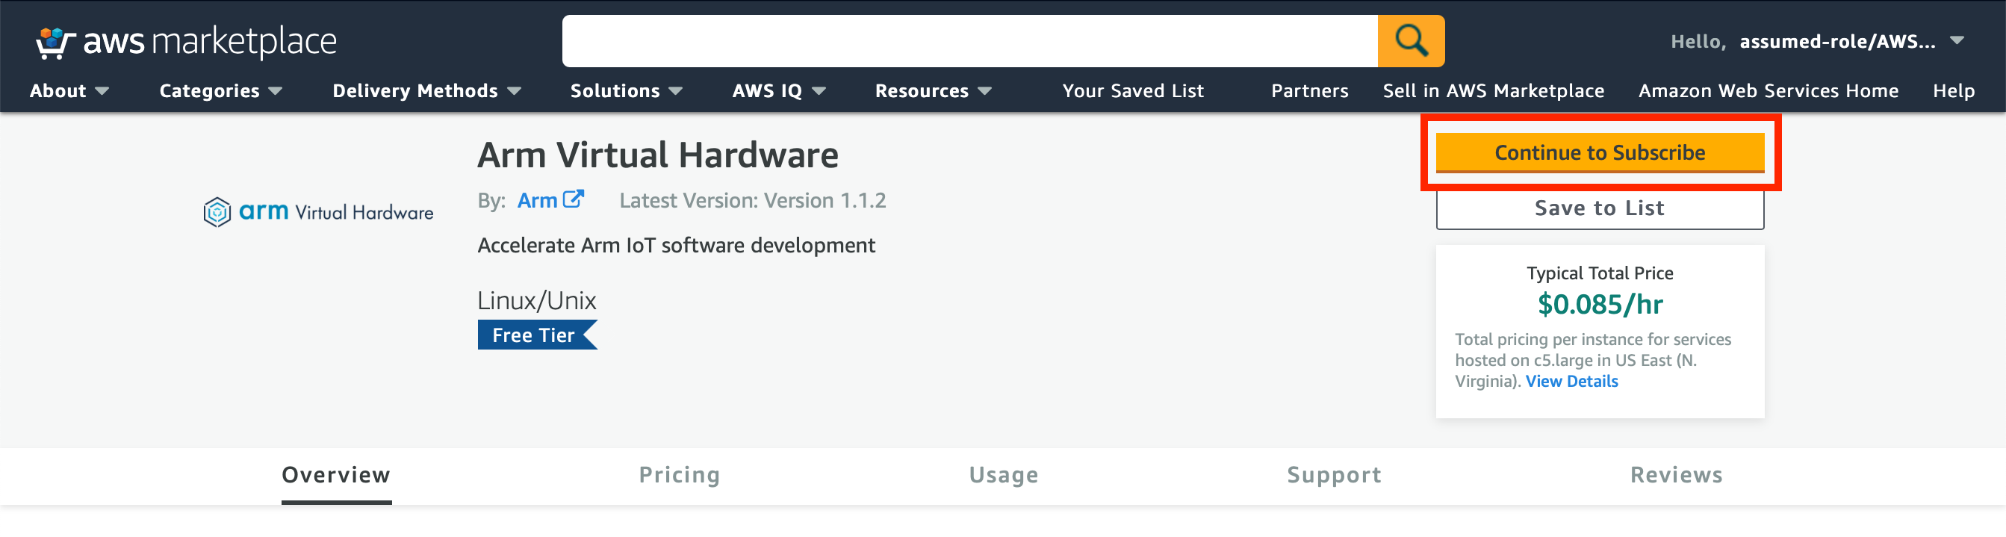The width and height of the screenshot is (2006, 537).
Task: Click the Linux/Unix platform label
Action: [536, 300]
